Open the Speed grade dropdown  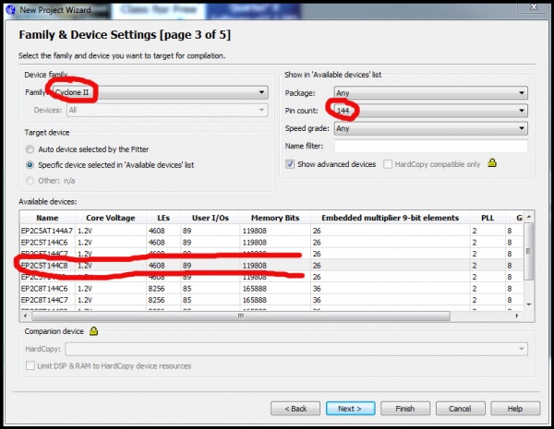tap(430, 128)
